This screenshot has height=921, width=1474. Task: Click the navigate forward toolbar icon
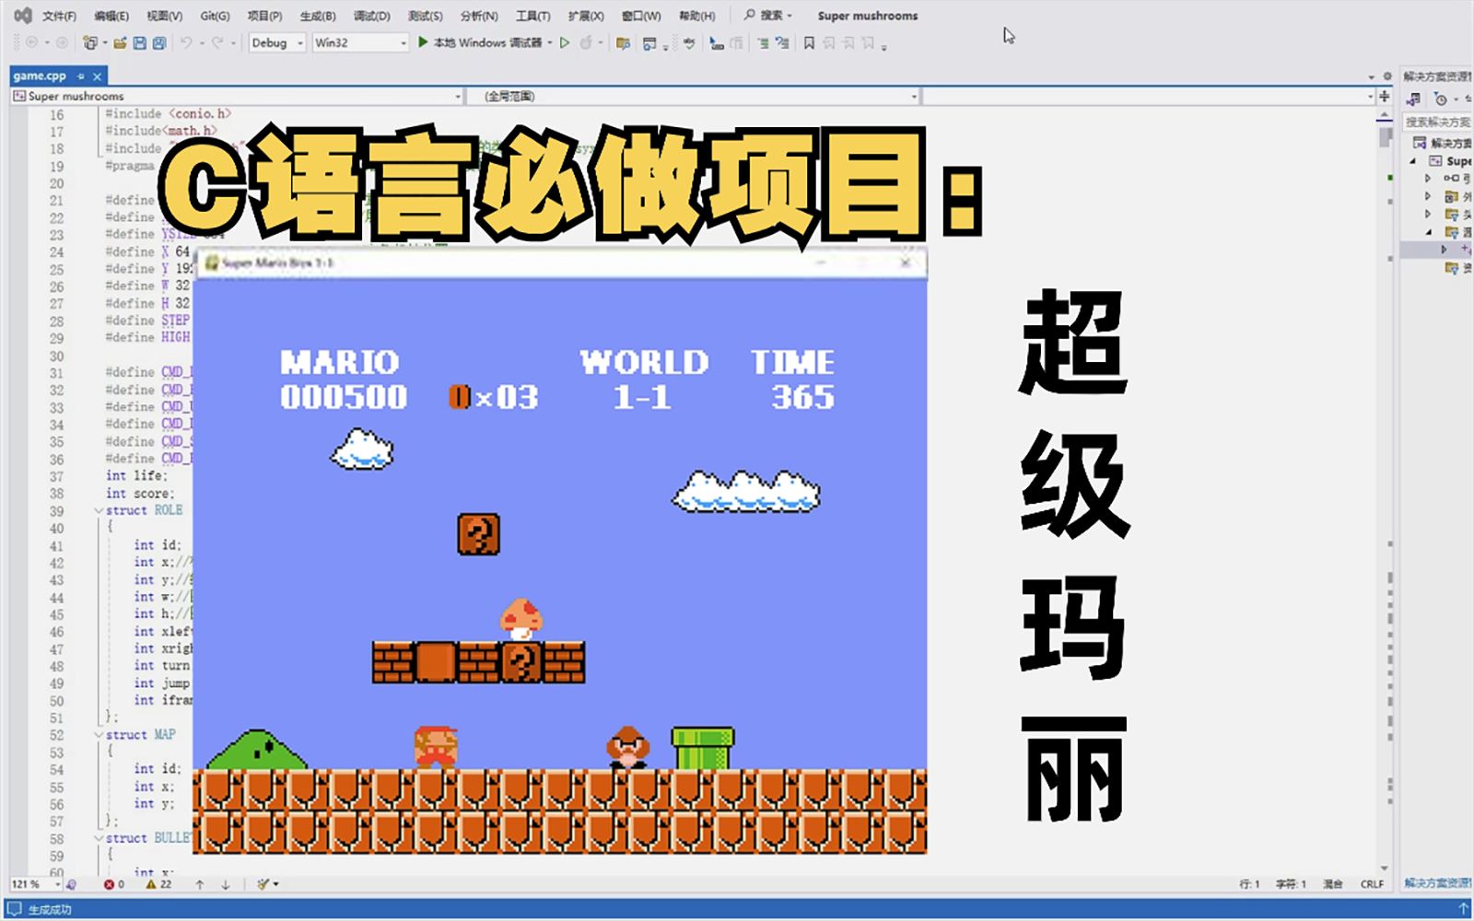pos(62,42)
